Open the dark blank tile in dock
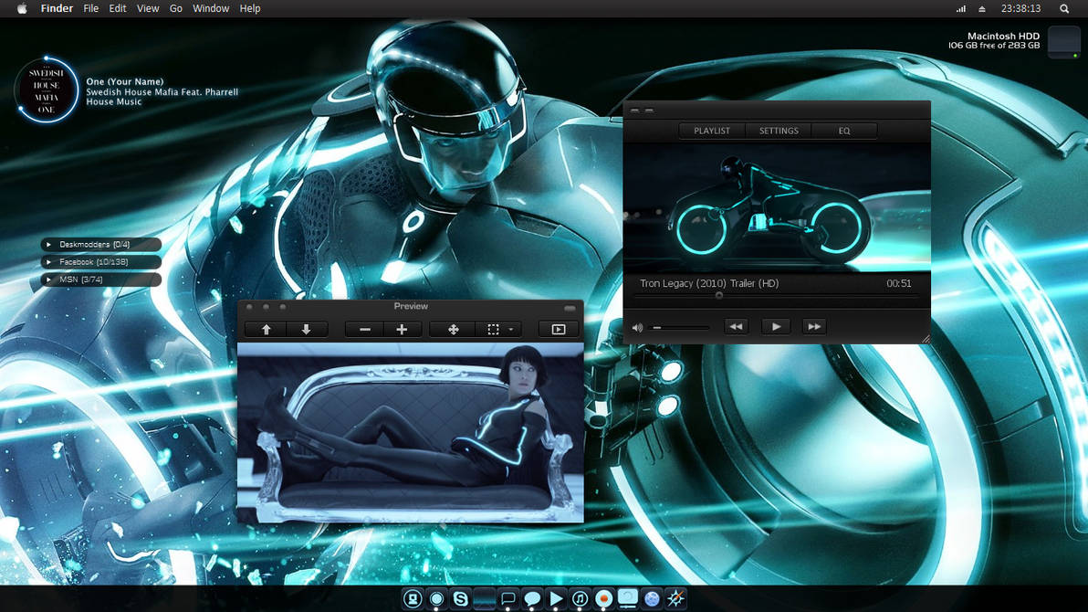The image size is (1088, 612). click(485, 599)
